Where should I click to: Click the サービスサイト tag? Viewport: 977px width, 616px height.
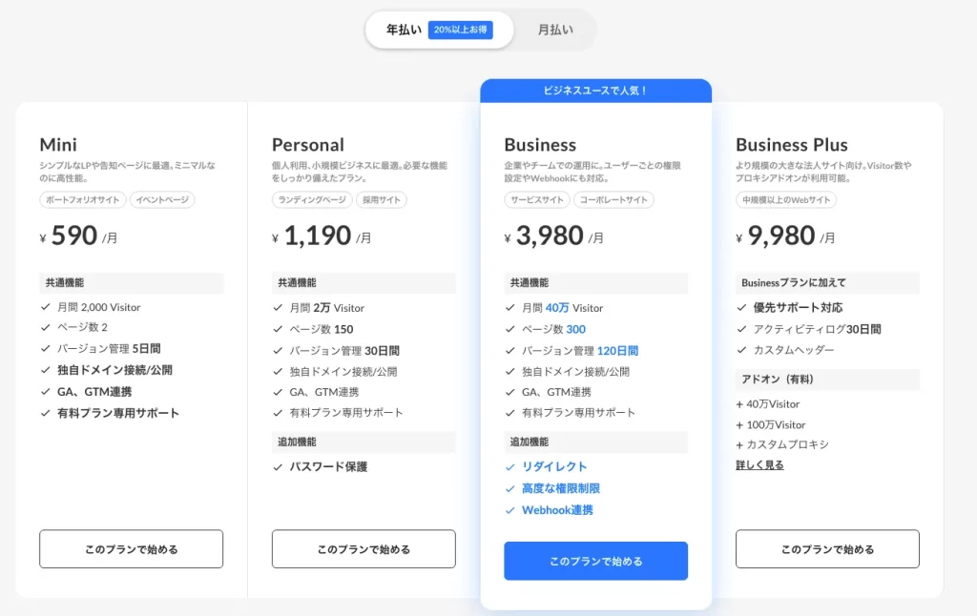click(x=537, y=200)
